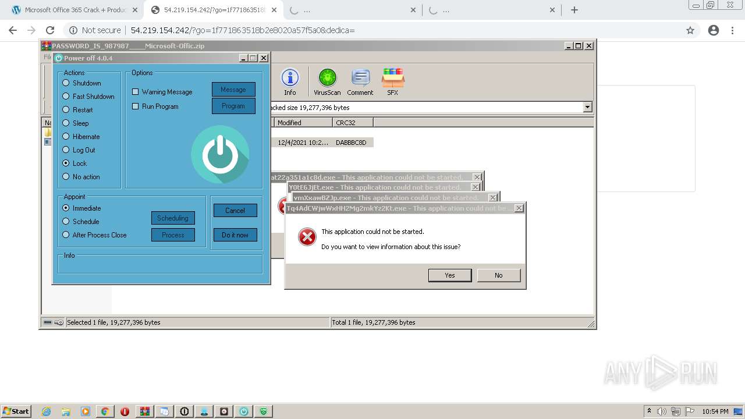
Task: Click the Not secure site info indicator
Action: point(95,30)
